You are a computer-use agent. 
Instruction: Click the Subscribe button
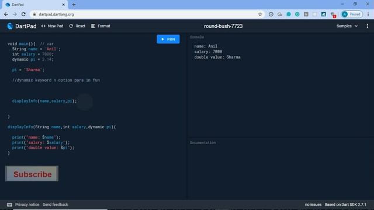tap(32, 174)
